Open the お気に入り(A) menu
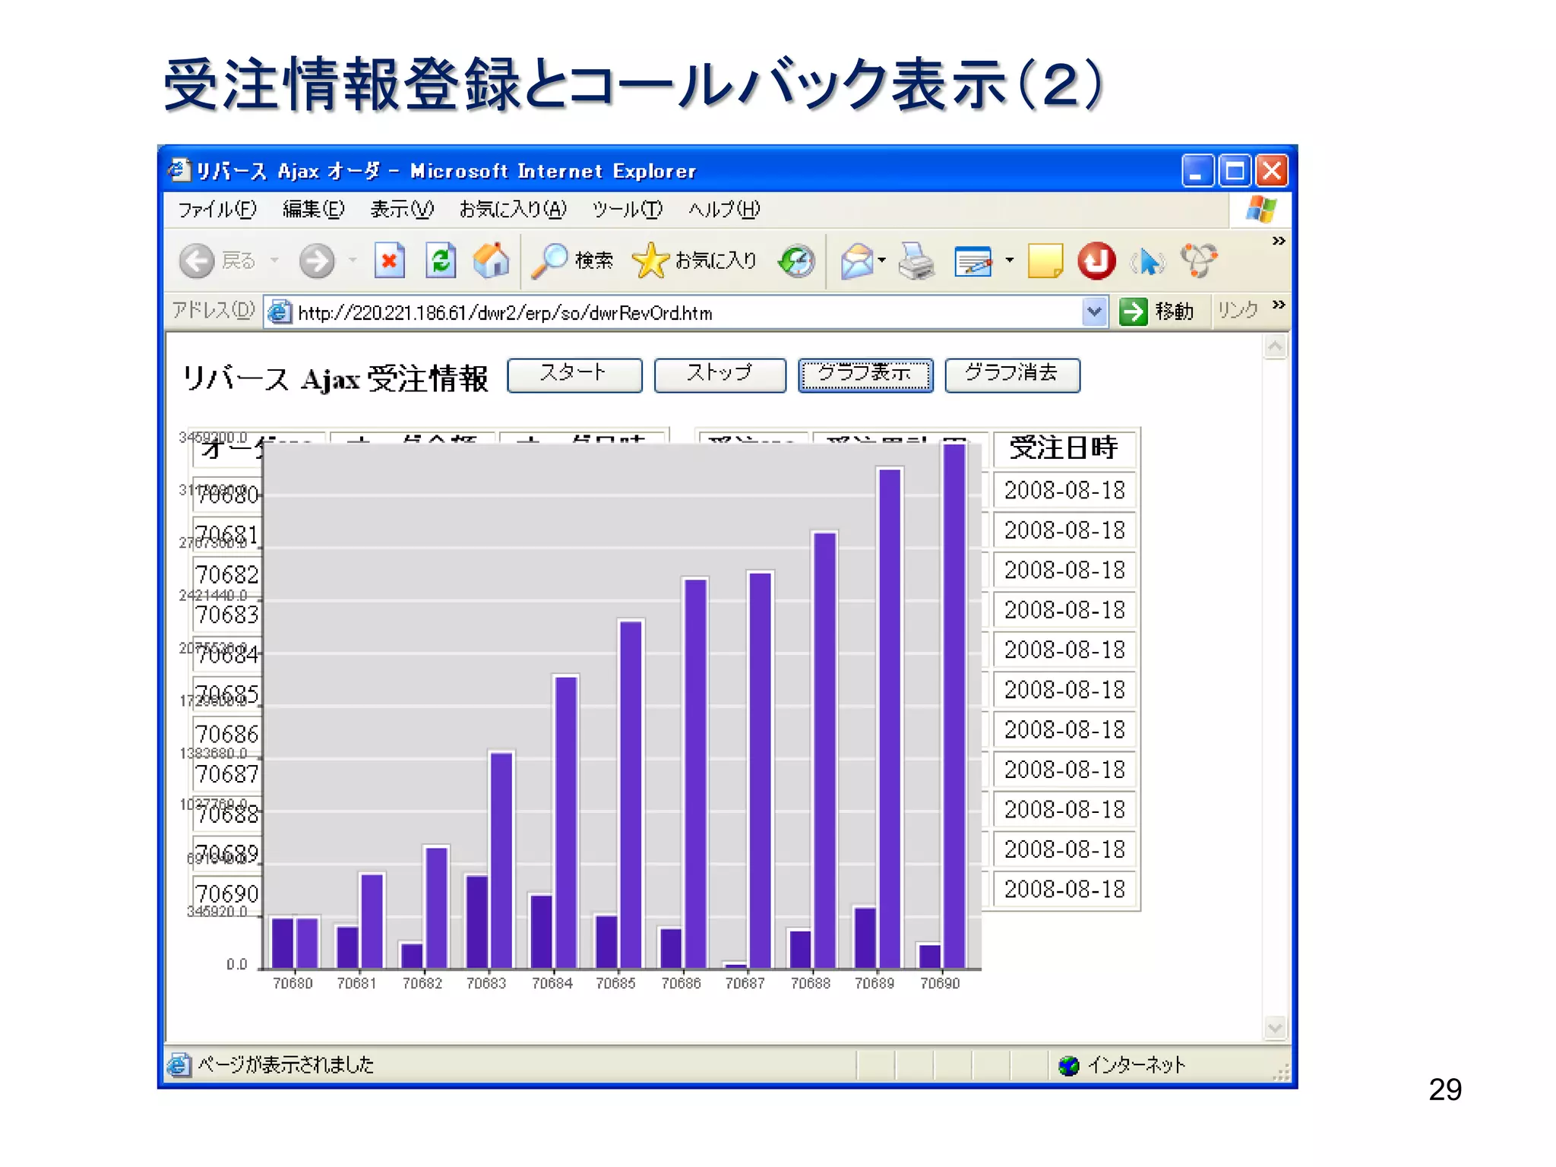The height and width of the screenshot is (1167, 1556). tap(513, 210)
